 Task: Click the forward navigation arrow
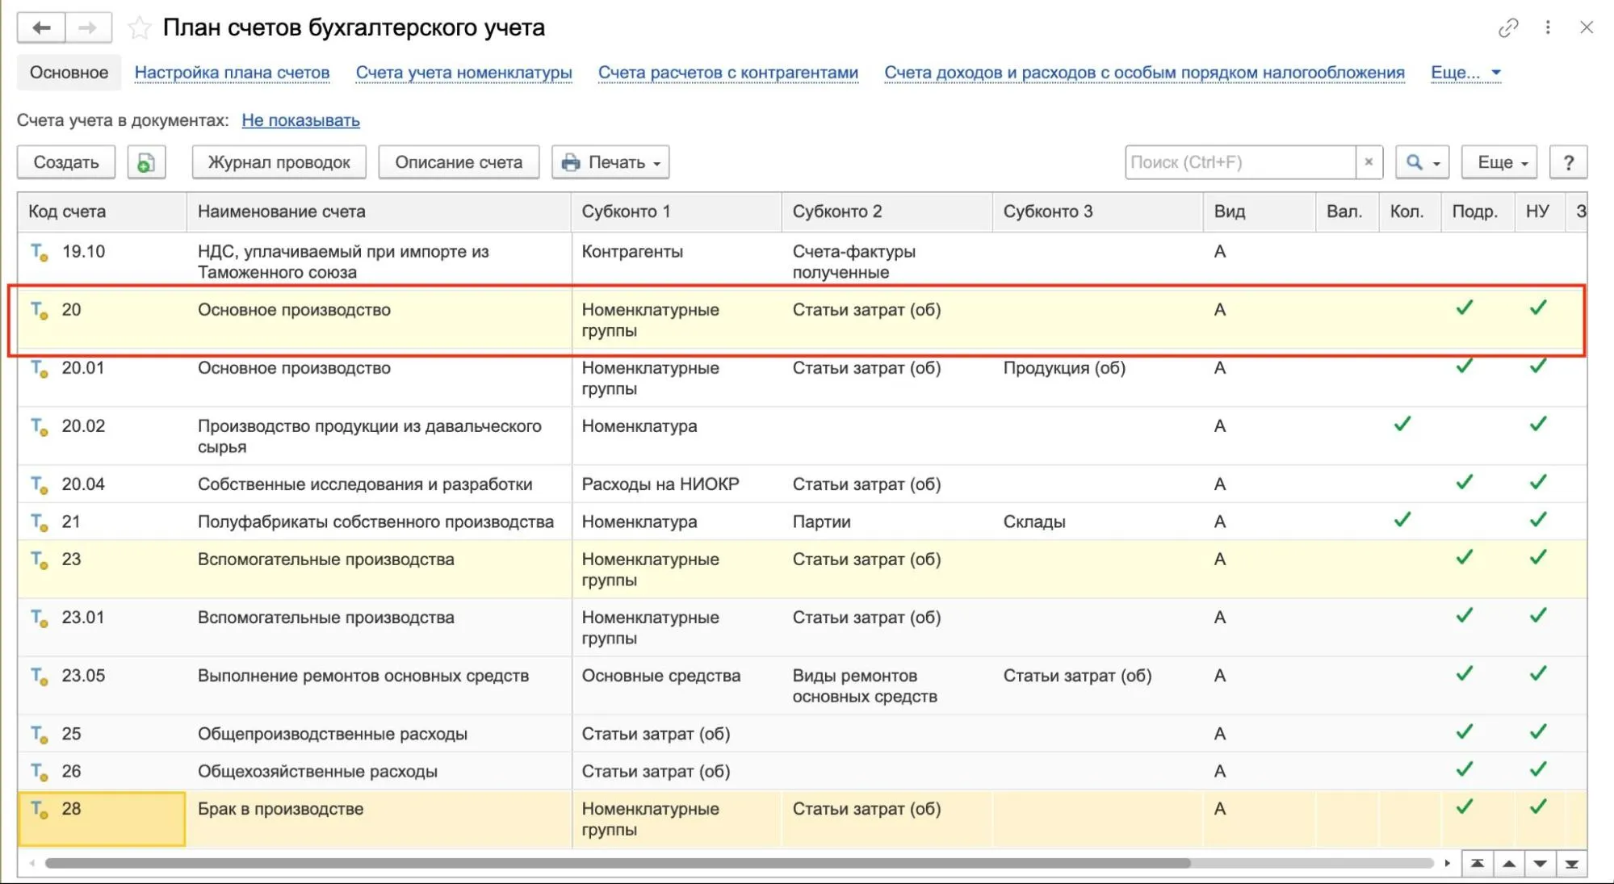[x=88, y=28]
